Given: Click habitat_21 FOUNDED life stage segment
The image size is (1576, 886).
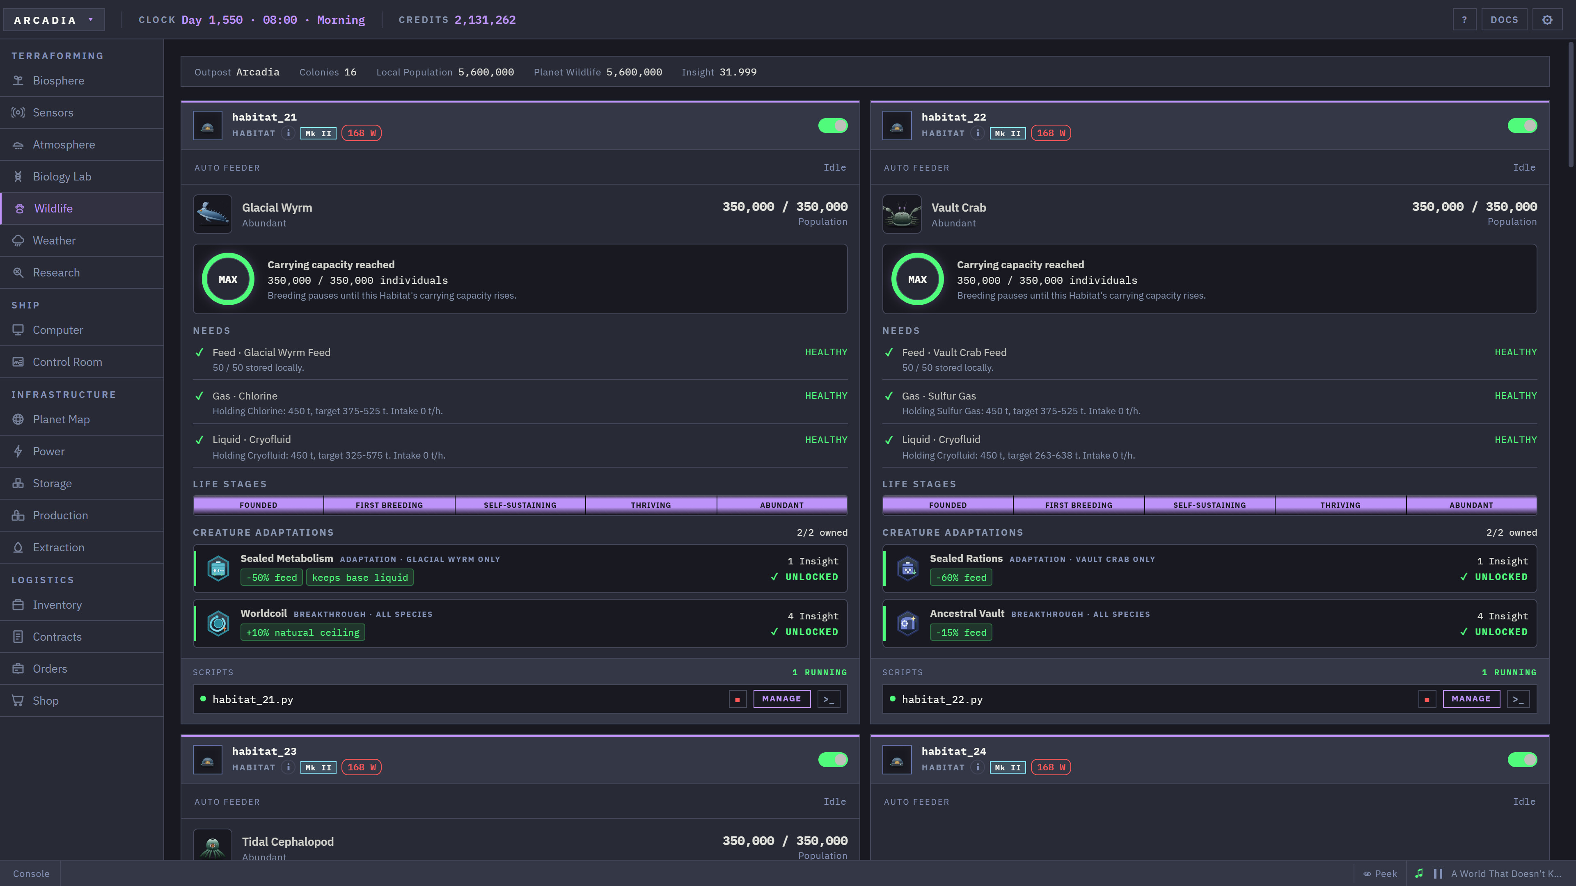Looking at the screenshot, I should pos(258,505).
